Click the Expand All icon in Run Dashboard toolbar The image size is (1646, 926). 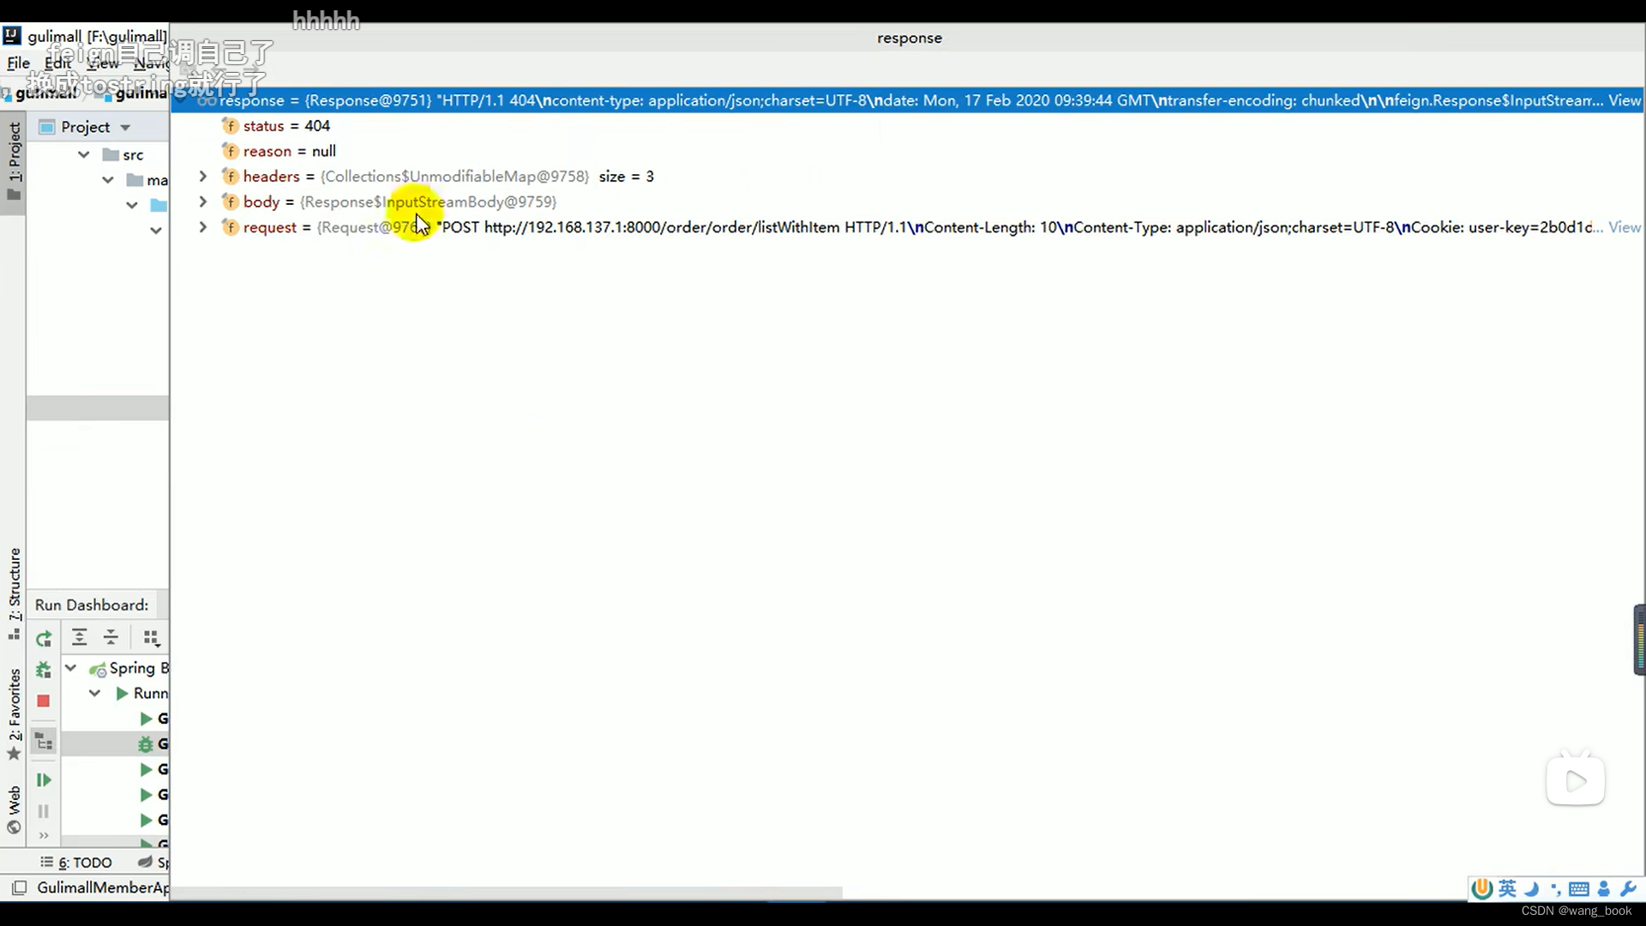tap(80, 637)
